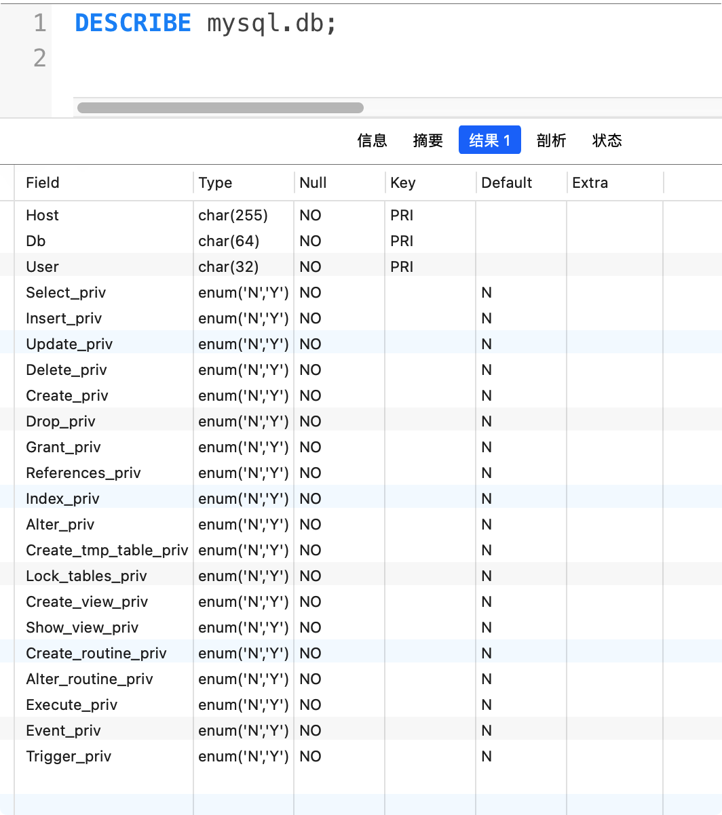The image size is (722, 815).
Task: Open the 状态 tab
Action: point(607,140)
